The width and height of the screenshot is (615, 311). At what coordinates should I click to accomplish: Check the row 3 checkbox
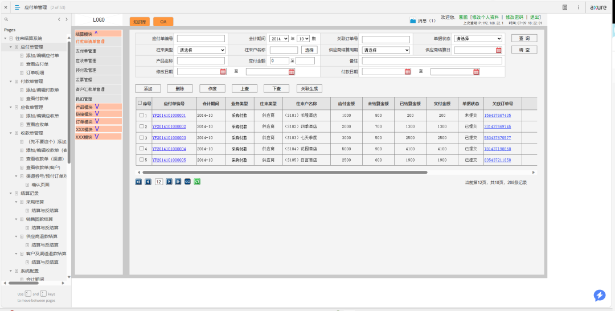coord(142,138)
